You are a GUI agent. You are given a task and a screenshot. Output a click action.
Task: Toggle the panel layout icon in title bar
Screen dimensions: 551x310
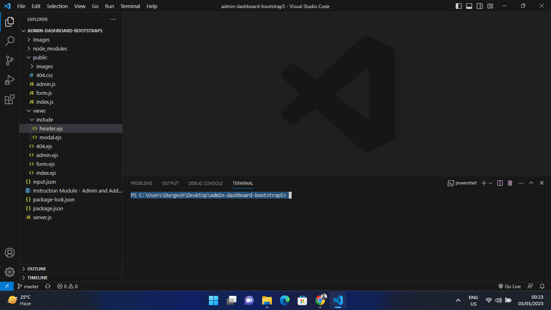point(468,6)
